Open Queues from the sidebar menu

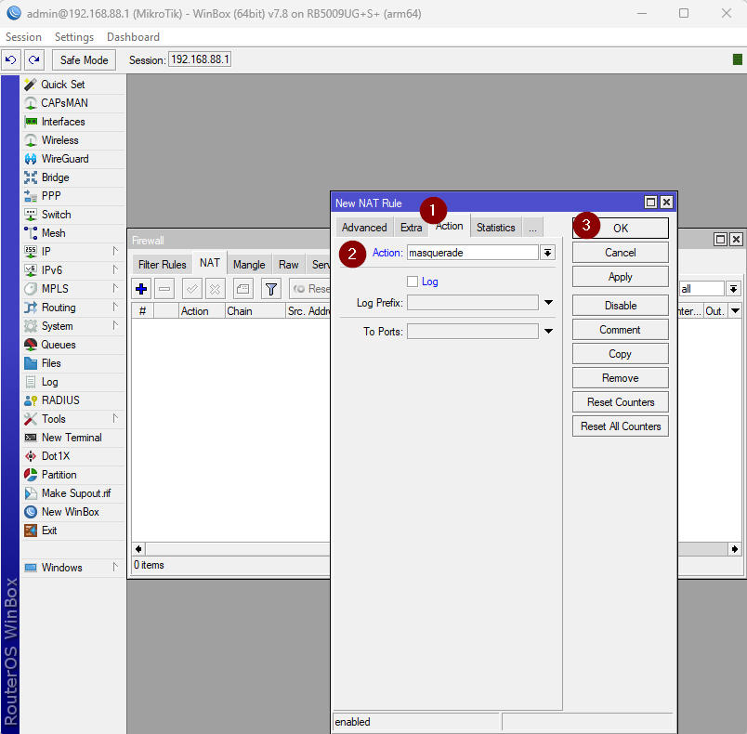[x=58, y=345]
